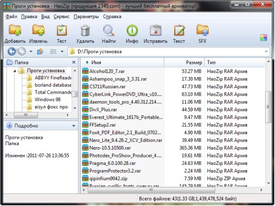
Task: Click the file list vertical scrollbar thumb
Action: click(x=268, y=107)
